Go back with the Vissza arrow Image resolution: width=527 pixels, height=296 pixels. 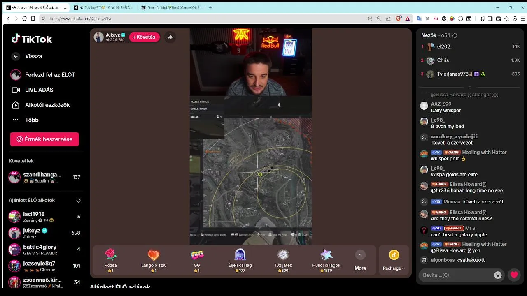16,56
